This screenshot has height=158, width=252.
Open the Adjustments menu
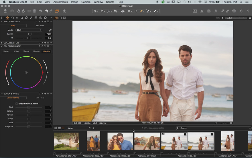click(x=61, y=2)
